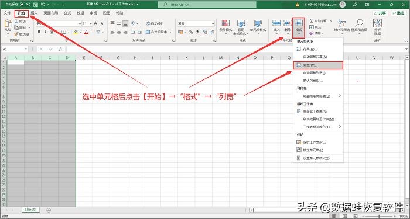The width and height of the screenshot is (410, 219).
Task: Click Merge & Center (合并后居中) button
Action: [157, 32]
